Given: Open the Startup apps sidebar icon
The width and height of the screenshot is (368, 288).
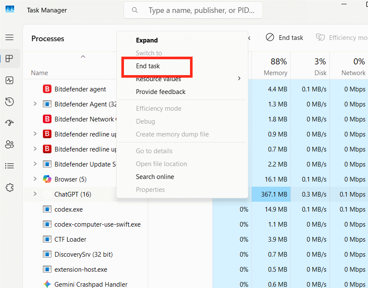Looking at the screenshot, I should click(x=9, y=123).
